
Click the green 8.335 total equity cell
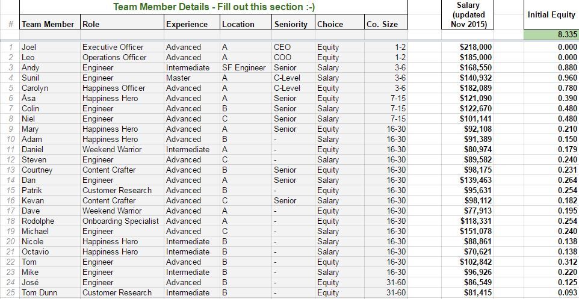551,35
